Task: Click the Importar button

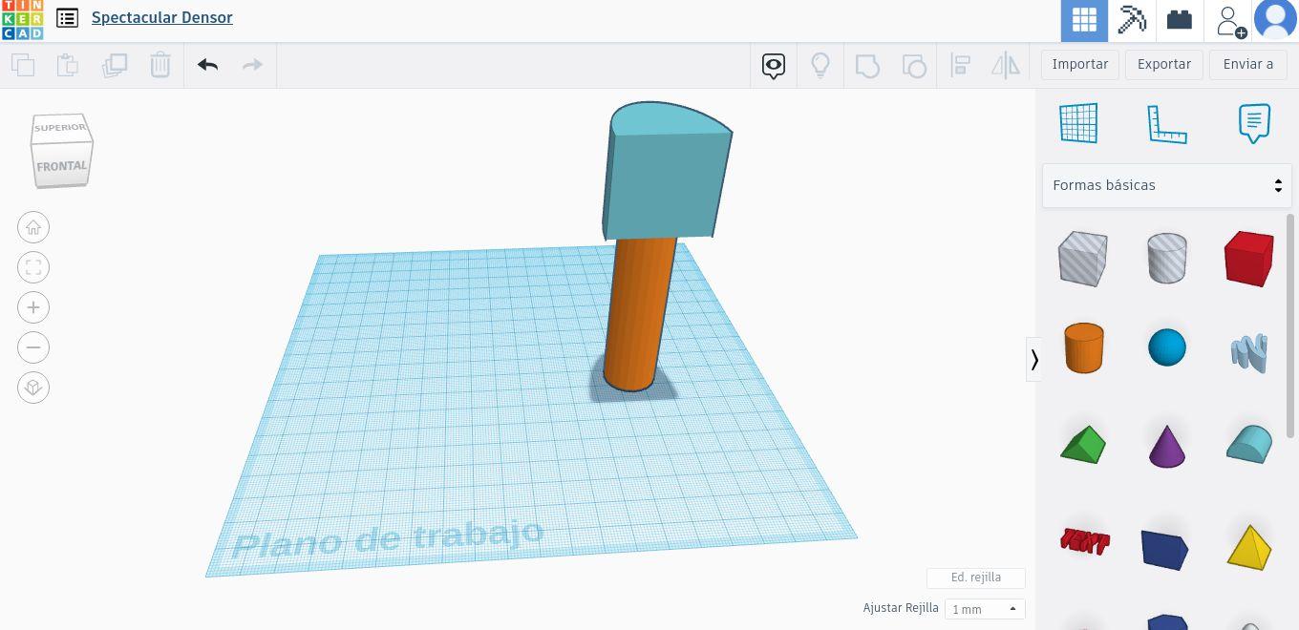Action: 1080,64
